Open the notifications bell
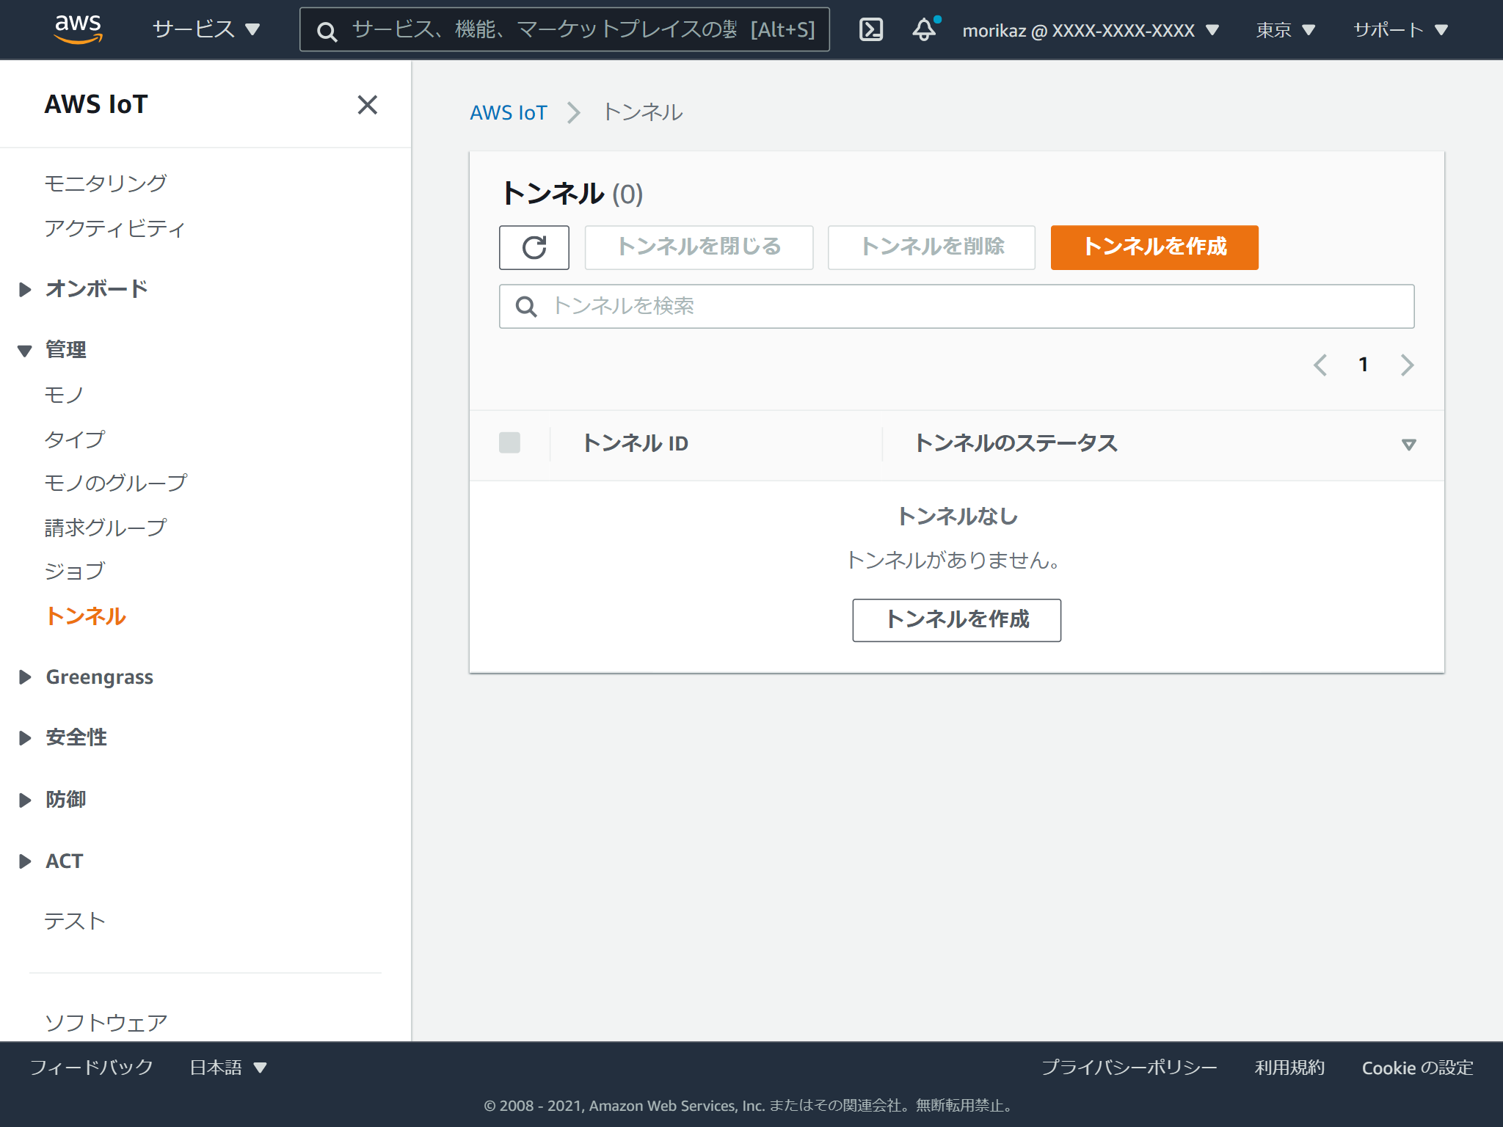Screen dimensions: 1503x1127 pos(922,31)
